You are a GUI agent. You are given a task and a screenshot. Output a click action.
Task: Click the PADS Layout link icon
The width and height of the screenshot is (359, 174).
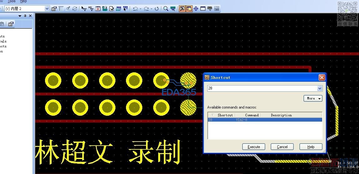point(217,9)
